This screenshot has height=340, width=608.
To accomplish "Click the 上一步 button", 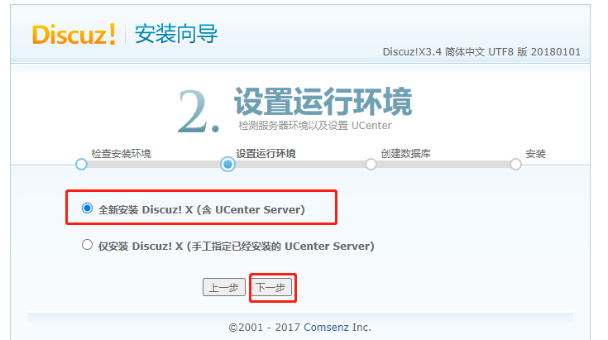I will [224, 287].
